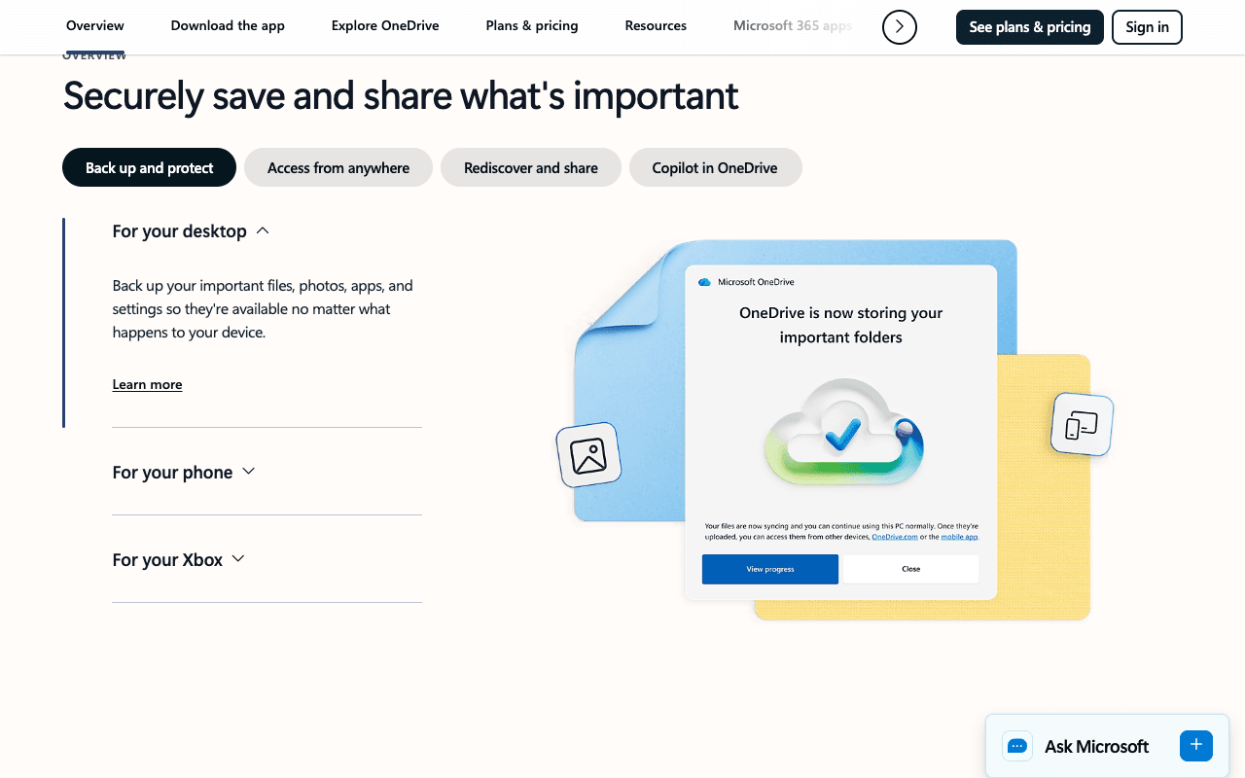Viewport: 1245px width, 778px height.
Task: Click the paragraph starting 'Back up your important files'
Action: [x=265, y=309]
